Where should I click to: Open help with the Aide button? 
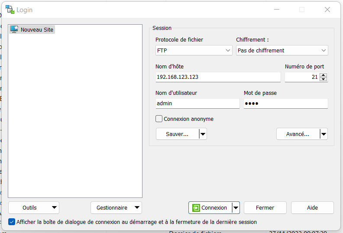coord(312,208)
